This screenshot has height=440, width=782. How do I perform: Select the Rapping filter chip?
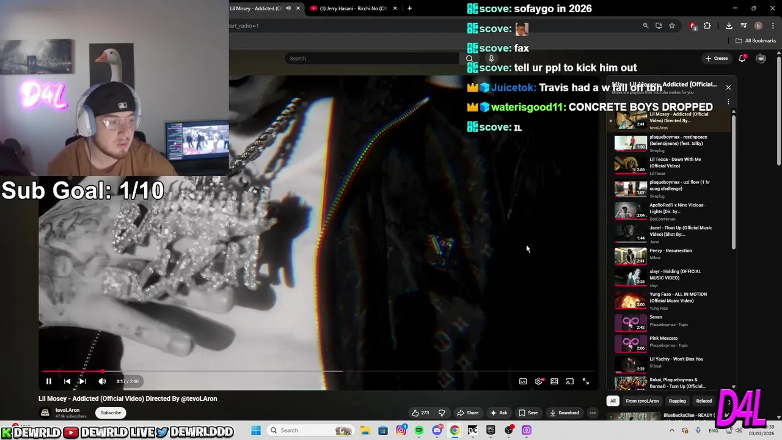pyautogui.click(x=678, y=401)
